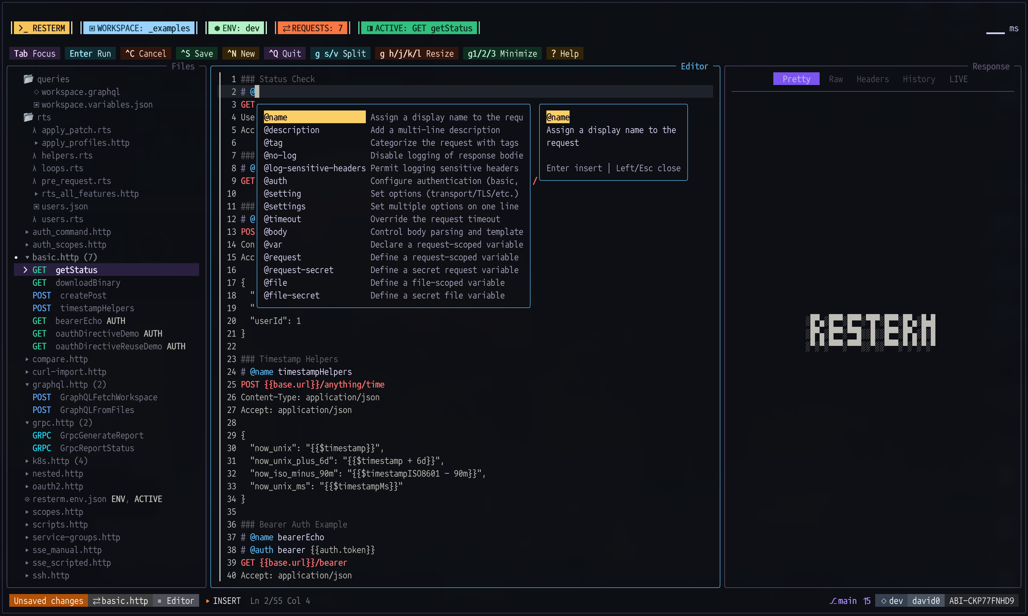Click the ENV: dev indicator
This screenshot has height=616, width=1028.
pos(236,28)
